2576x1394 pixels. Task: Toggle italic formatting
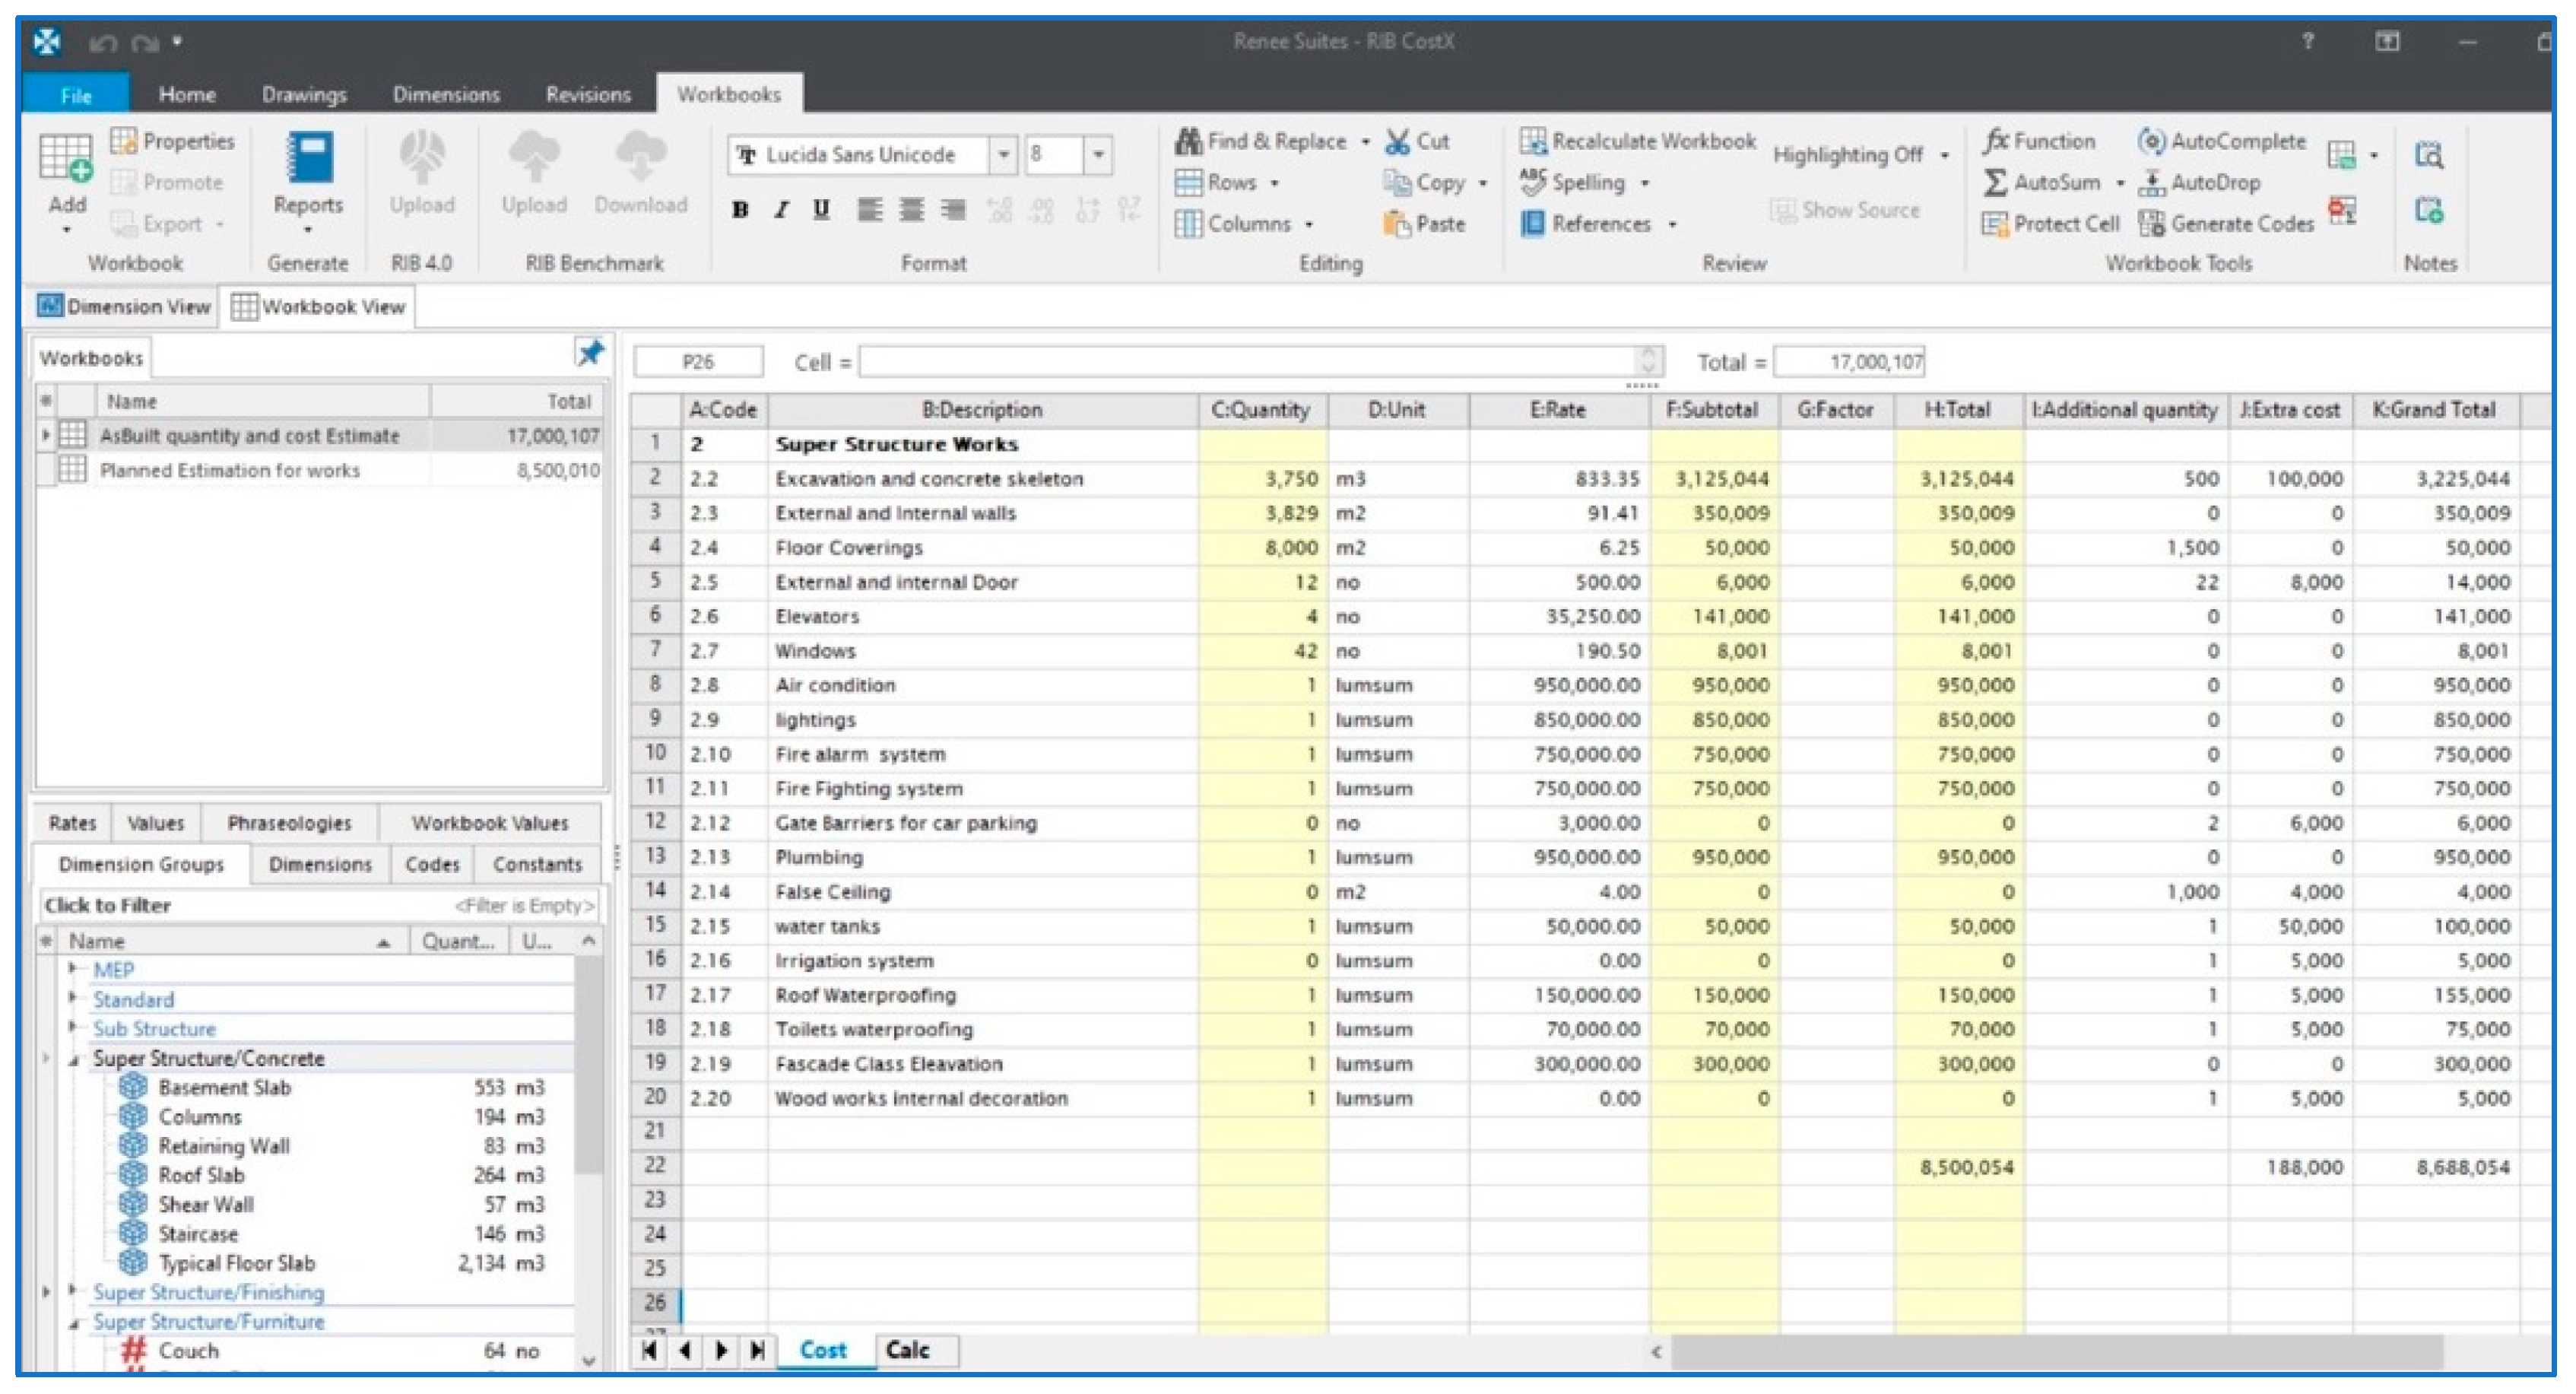coord(781,210)
